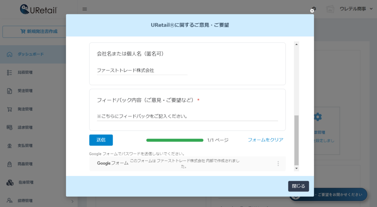Click the 支払管理 payment icon

coord(10,146)
